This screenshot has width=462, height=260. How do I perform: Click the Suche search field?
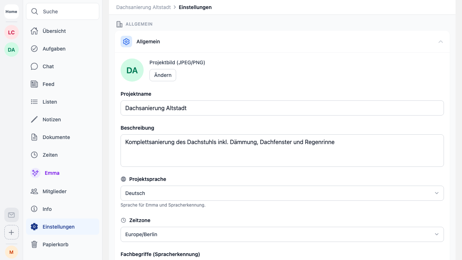(x=62, y=12)
